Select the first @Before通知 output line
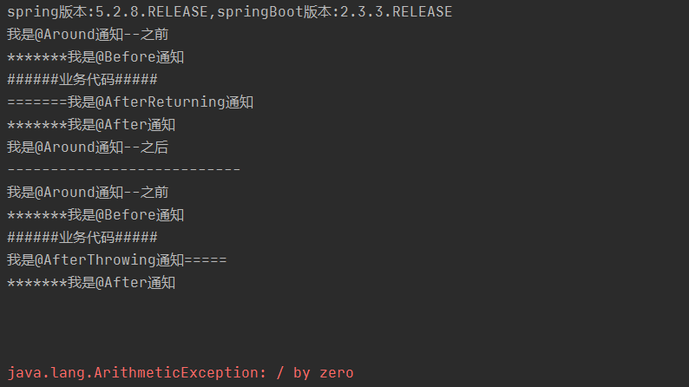This screenshot has width=689, height=387. click(95, 57)
